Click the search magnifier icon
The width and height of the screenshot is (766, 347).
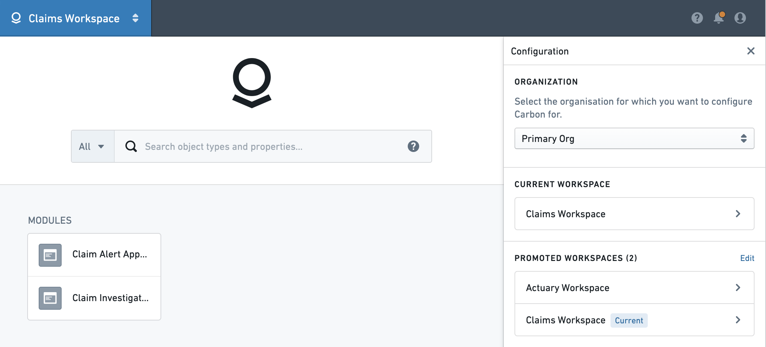tap(131, 146)
